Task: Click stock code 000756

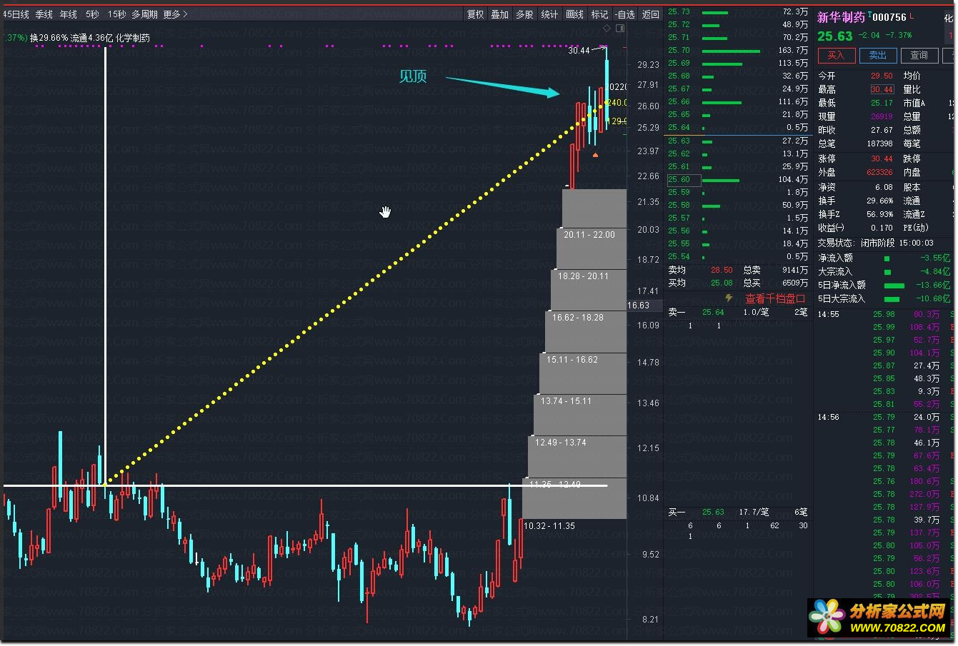Action: [889, 17]
